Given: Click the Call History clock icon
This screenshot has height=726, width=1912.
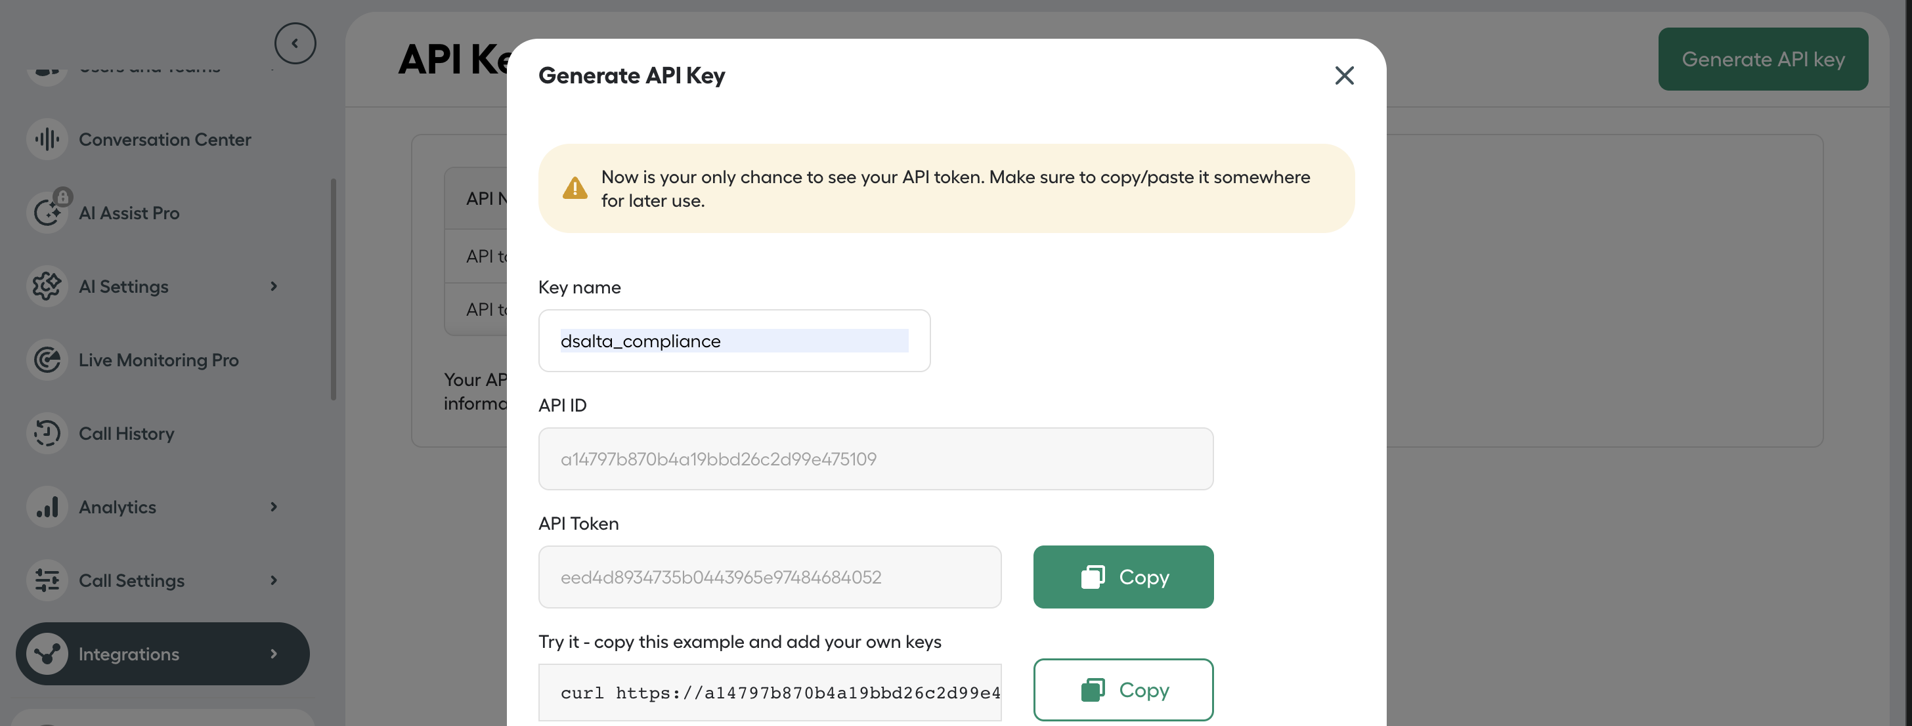Looking at the screenshot, I should (47, 433).
